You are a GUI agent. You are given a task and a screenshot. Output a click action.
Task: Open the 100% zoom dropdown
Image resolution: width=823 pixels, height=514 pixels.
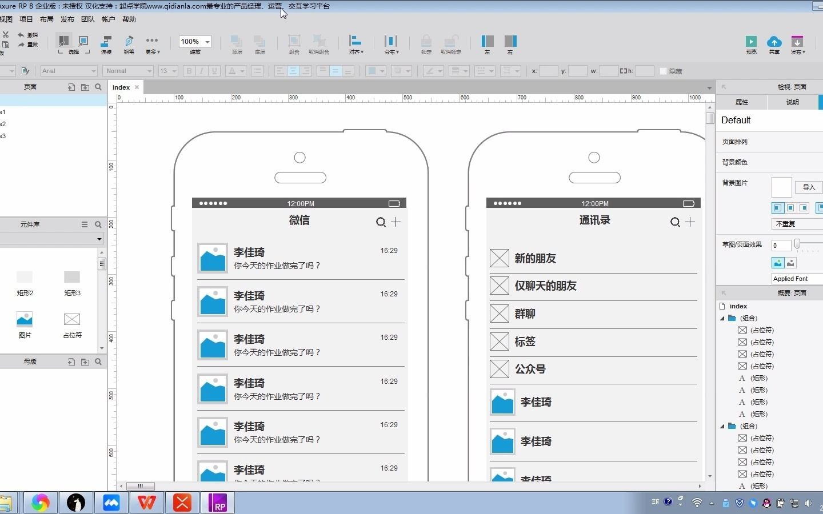click(195, 42)
